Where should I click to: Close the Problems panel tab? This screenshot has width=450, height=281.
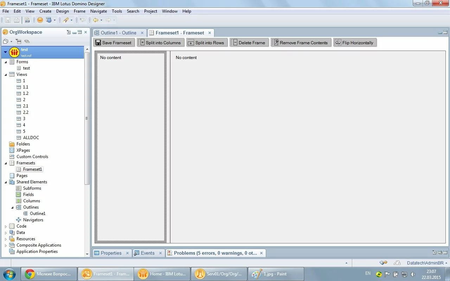pyautogui.click(x=261, y=253)
